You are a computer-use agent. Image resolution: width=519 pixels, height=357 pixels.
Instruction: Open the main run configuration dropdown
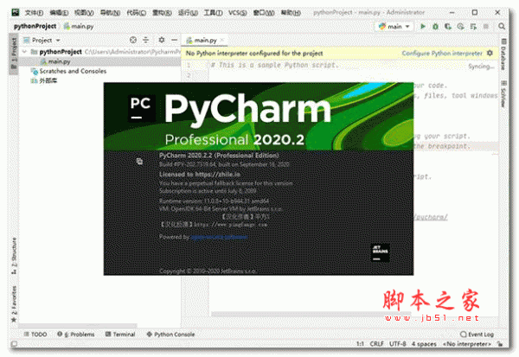click(394, 26)
